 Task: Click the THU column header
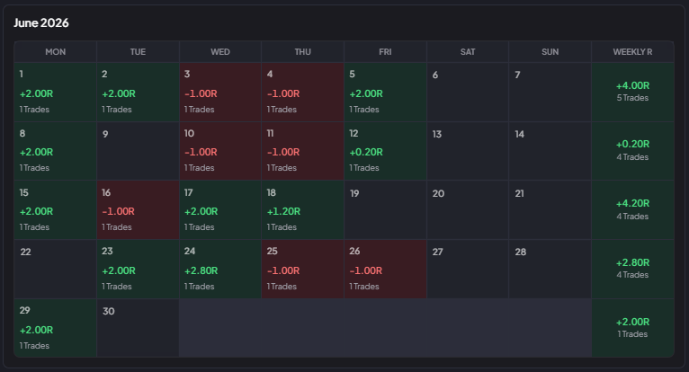coord(303,52)
